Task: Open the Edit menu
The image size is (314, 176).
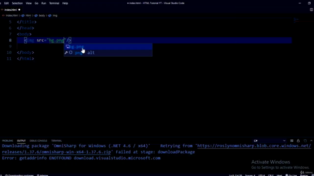Action: (6, 3)
